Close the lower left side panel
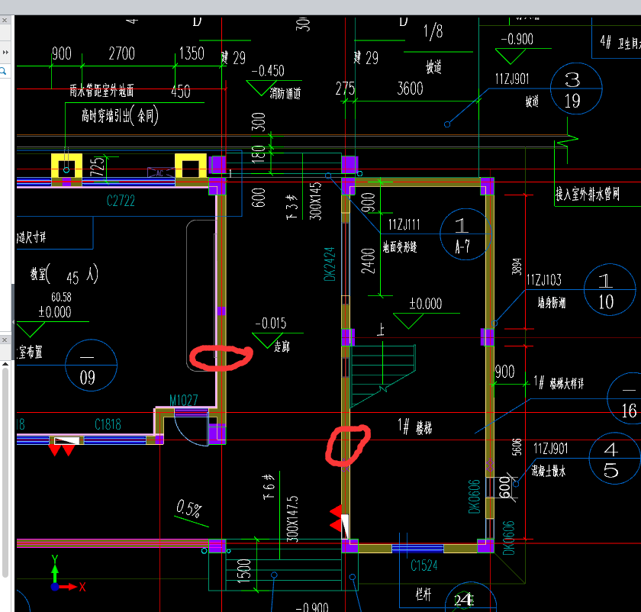This screenshot has height=612, width=641. [5, 340]
